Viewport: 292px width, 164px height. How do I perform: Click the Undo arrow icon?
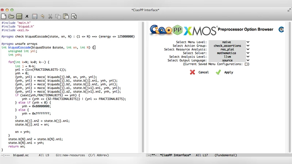coord(43,16)
